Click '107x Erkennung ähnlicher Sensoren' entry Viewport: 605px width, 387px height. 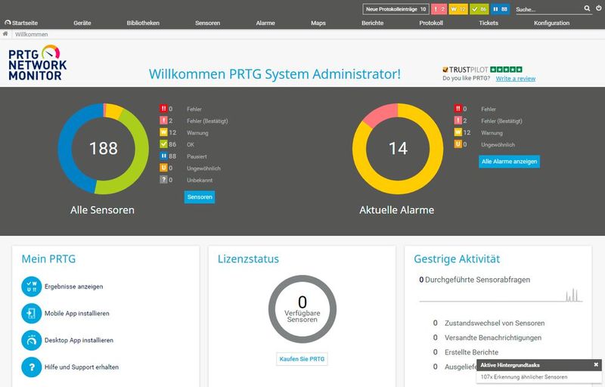click(524, 377)
